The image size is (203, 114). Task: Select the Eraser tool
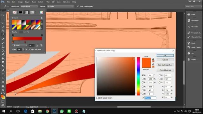coord(3,54)
